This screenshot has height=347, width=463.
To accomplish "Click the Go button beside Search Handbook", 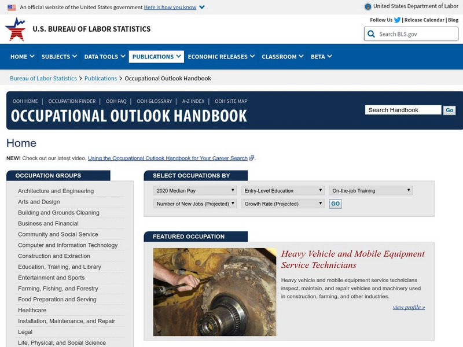I will pos(449,110).
